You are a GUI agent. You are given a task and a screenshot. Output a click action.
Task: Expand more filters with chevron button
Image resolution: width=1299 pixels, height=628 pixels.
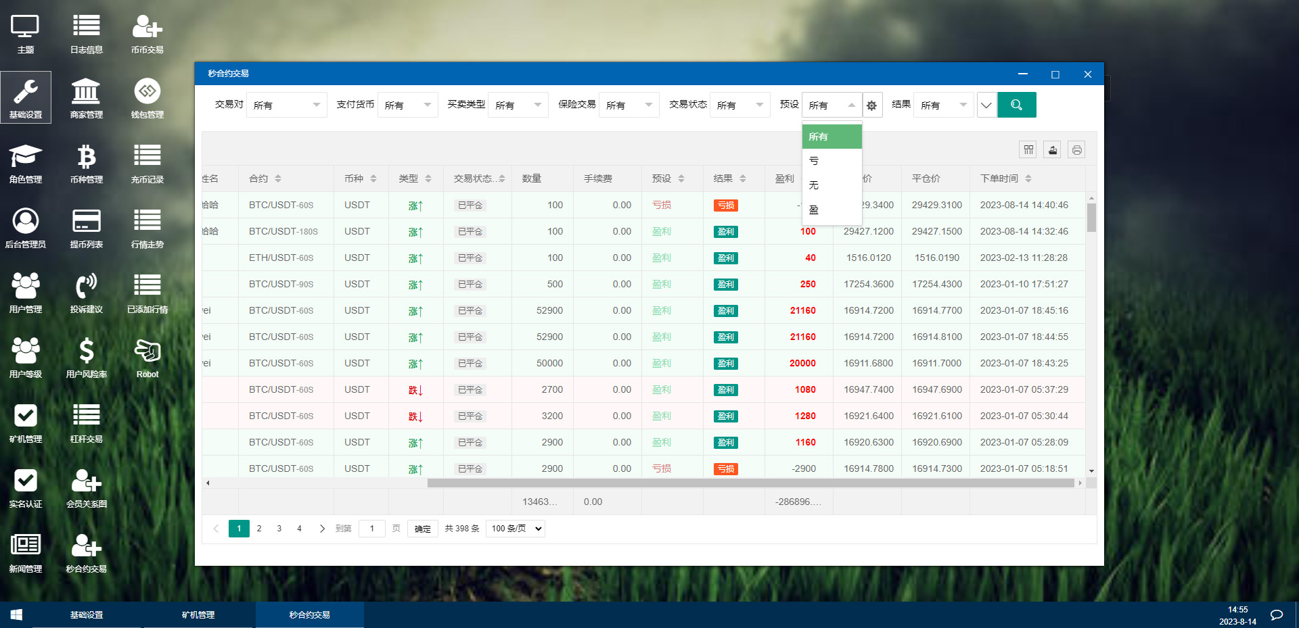[986, 105]
